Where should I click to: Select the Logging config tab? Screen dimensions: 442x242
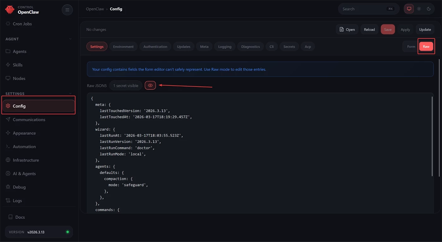(225, 47)
